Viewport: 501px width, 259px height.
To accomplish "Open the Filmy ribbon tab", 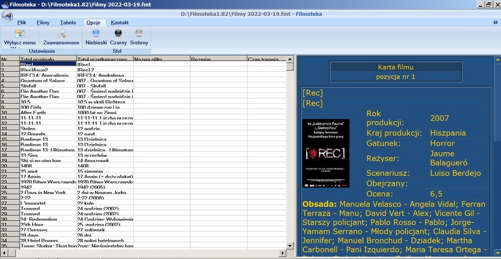I will click(43, 23).
